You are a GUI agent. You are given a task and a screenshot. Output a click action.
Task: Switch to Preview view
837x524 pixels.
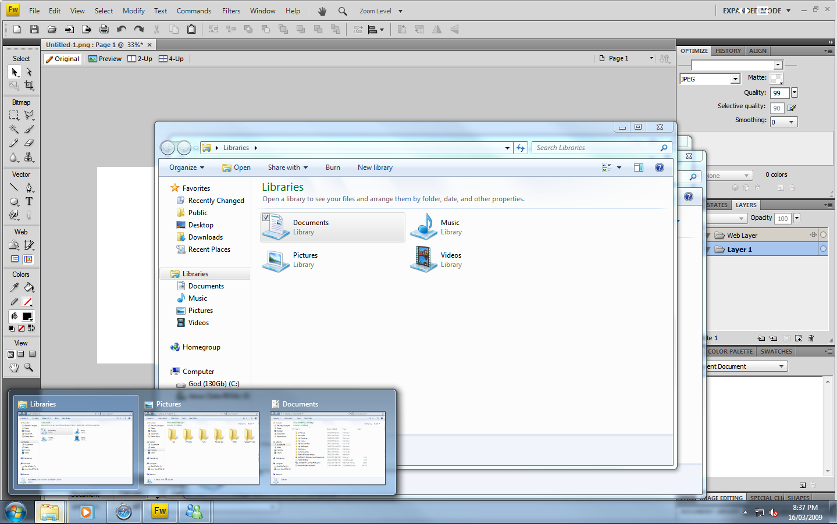click(105, 59)
